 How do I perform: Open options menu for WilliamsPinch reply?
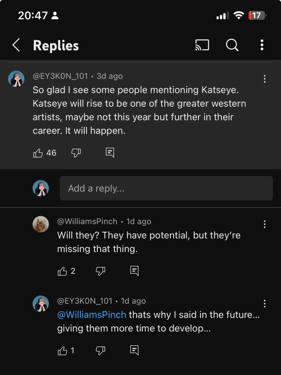pos(265,224)
